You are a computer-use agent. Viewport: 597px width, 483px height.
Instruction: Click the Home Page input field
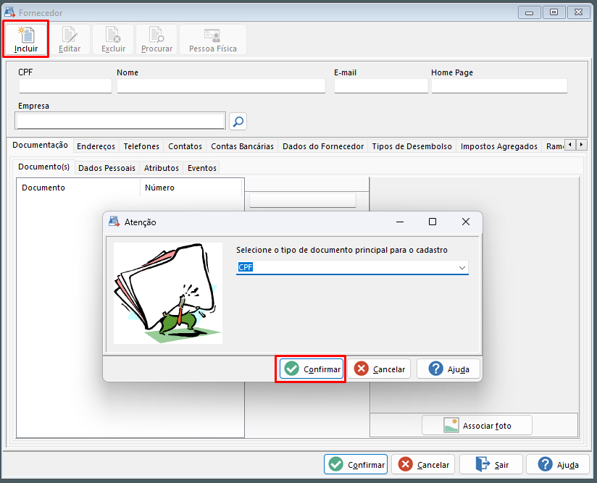coord(499,86)
